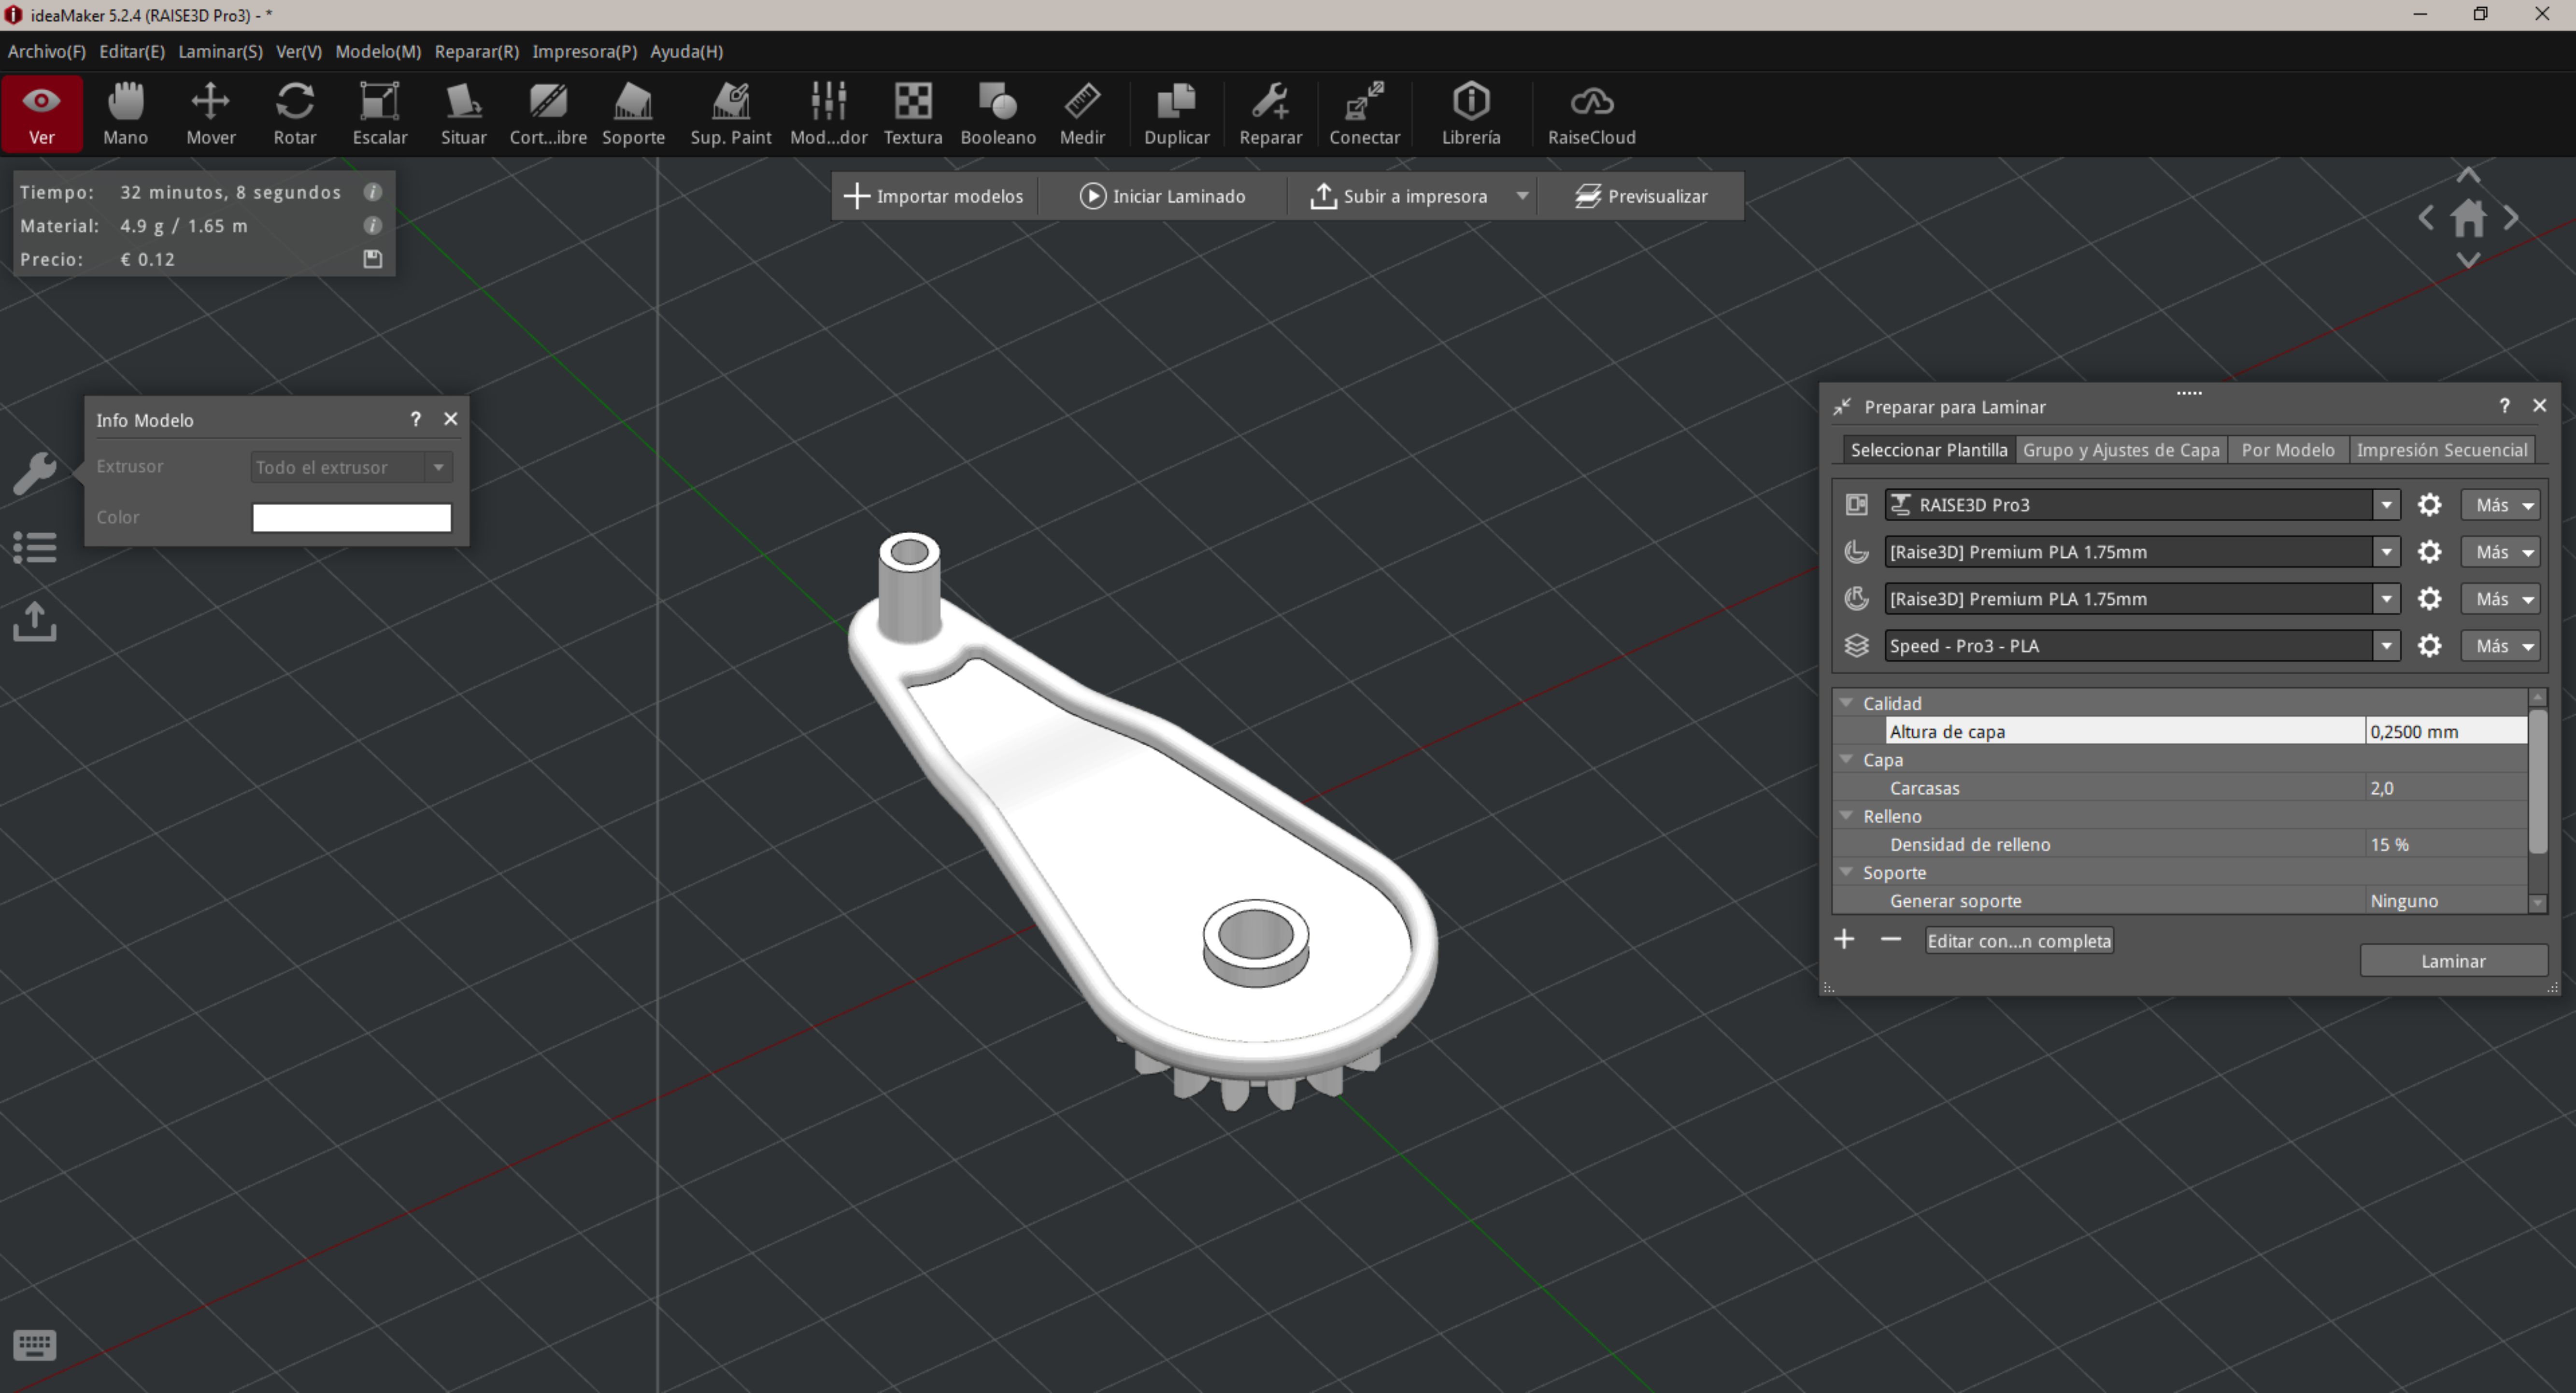Reset view with the home icon

[2468, 218]
